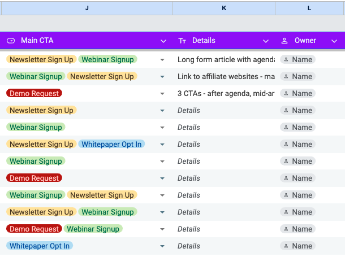Image resolution: width=345 pixels, height=257 pixels.
Task: Select column J header
Action: [87, 8]
